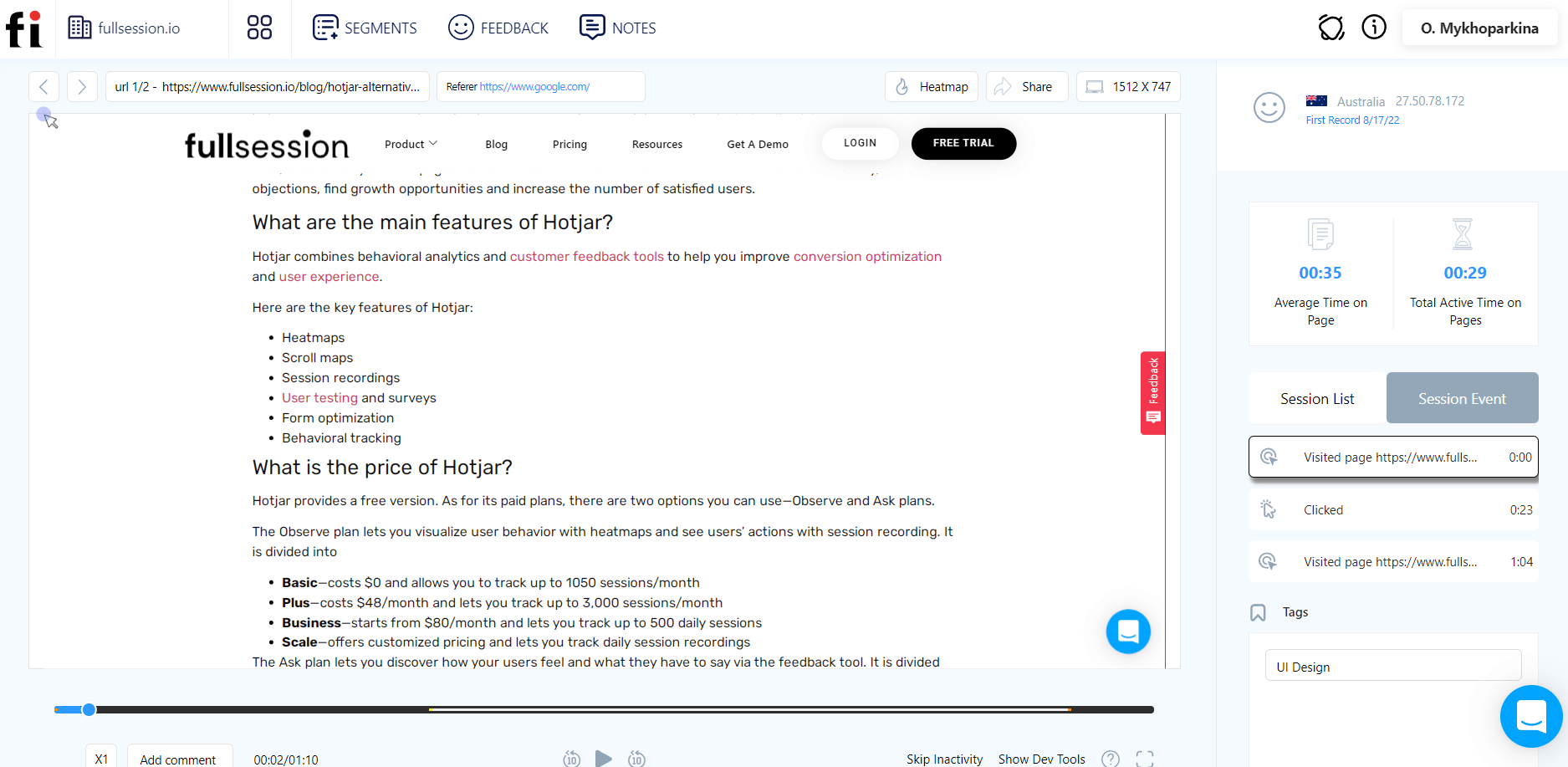Click the "What are the main features of Hotjar?" heading

[432, 222]
